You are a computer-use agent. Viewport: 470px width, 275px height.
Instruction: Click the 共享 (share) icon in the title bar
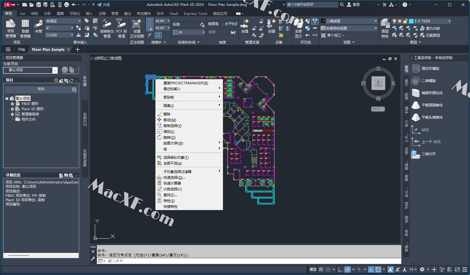[x=104, y=5]
